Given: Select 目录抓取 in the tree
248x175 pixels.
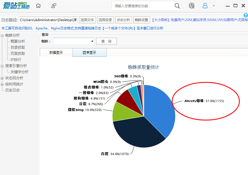Looking at the screenshot, I should point(18,47).
